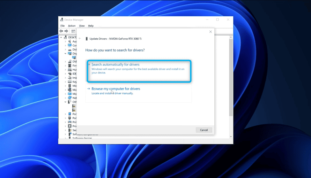This screenshot has height=178, width=311.
Task: Select the Processors chip icon
Action: 69,126
